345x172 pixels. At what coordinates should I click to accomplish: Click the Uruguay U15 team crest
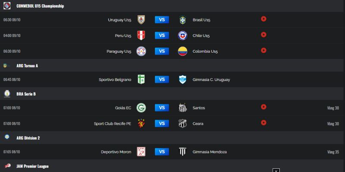click(x=141, y=19)
